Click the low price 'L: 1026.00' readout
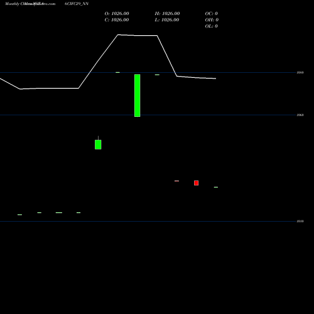314x314 pixels. (167, 20)
